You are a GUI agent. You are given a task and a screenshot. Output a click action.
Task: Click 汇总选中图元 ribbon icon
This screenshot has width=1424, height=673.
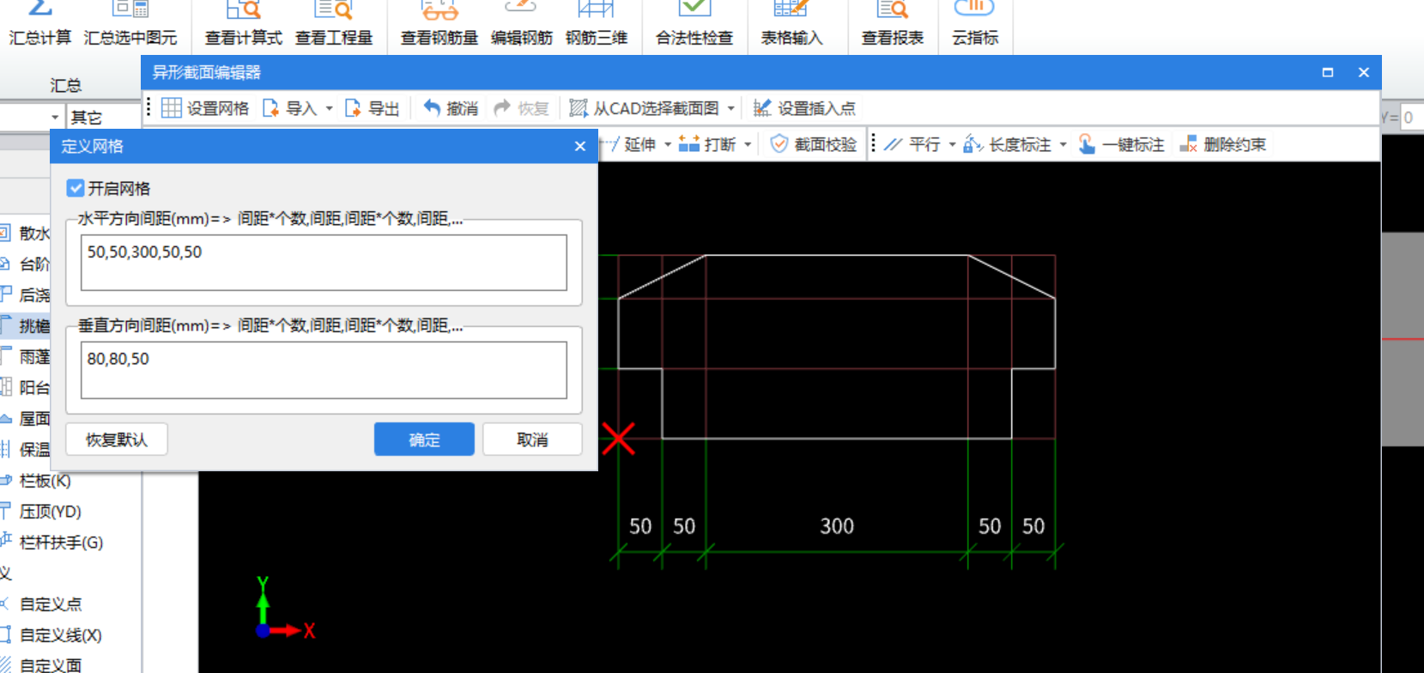[130, 23]
